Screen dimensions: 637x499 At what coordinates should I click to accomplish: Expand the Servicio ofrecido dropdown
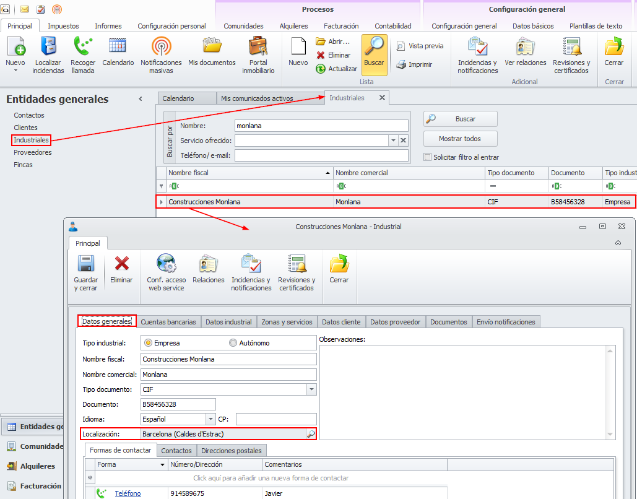[x=392, y=141]
